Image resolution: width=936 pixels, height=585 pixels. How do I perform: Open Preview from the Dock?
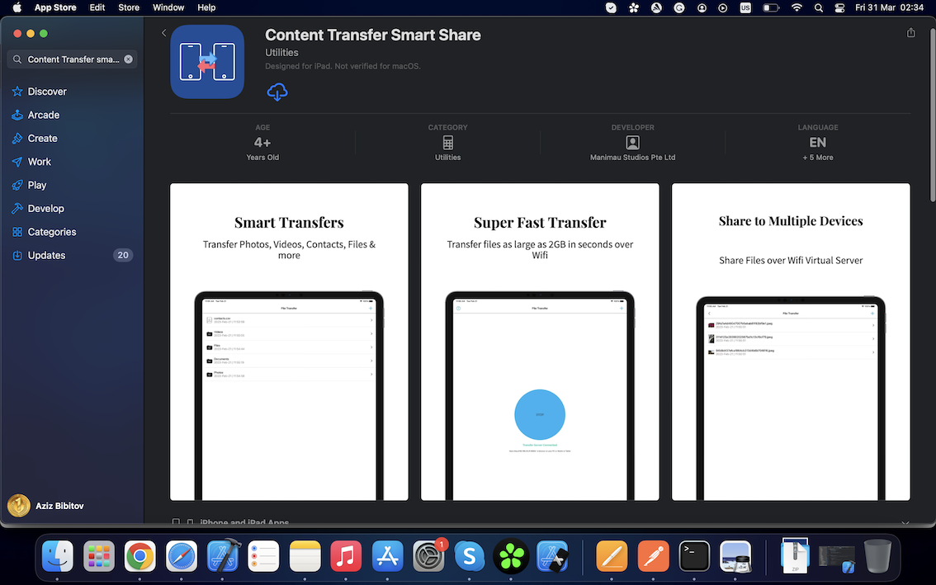click(735, 556)
